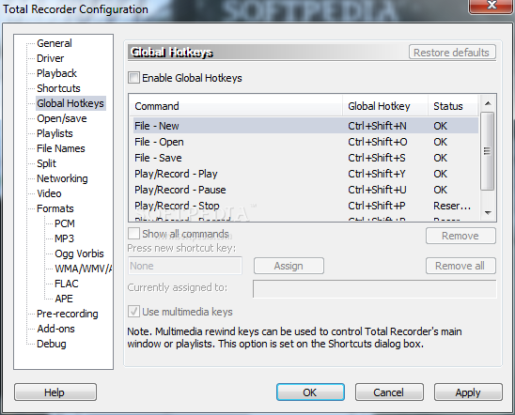
Task: Click the Remove all button
Action: pos(460,266)
